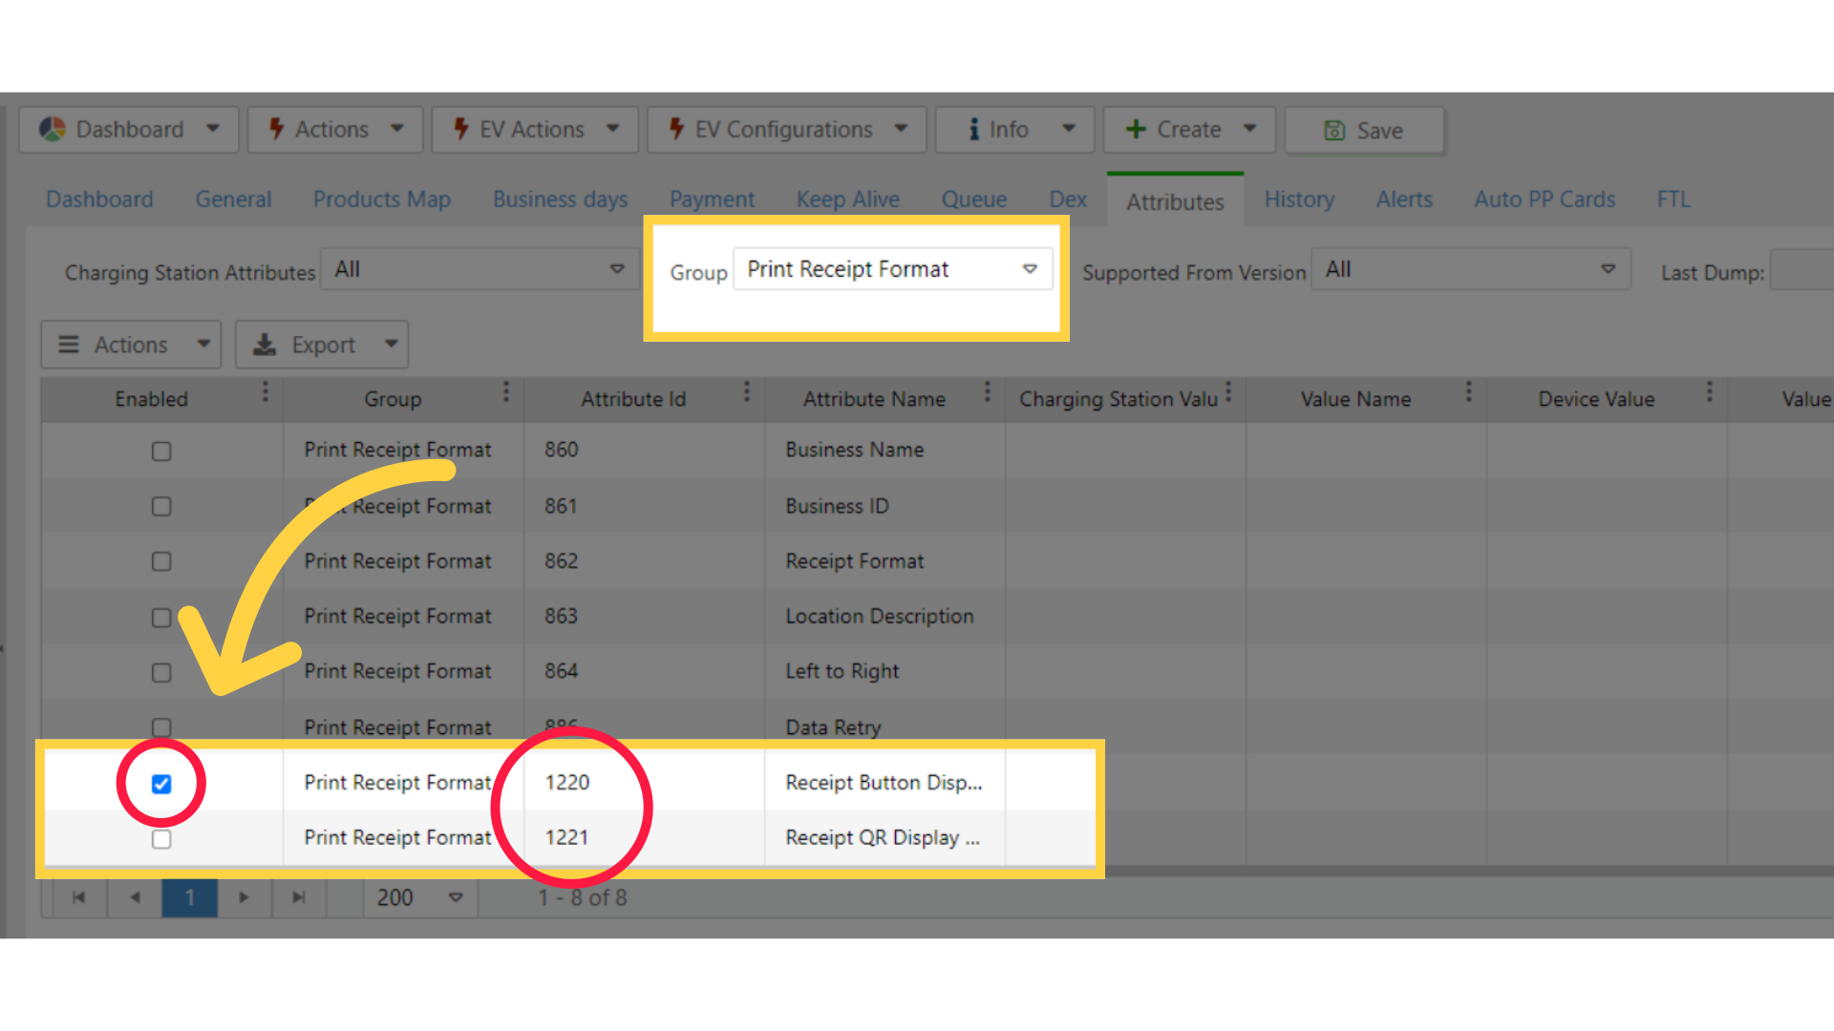
Task: Click the Export download icon
Action: coord(265,345)
